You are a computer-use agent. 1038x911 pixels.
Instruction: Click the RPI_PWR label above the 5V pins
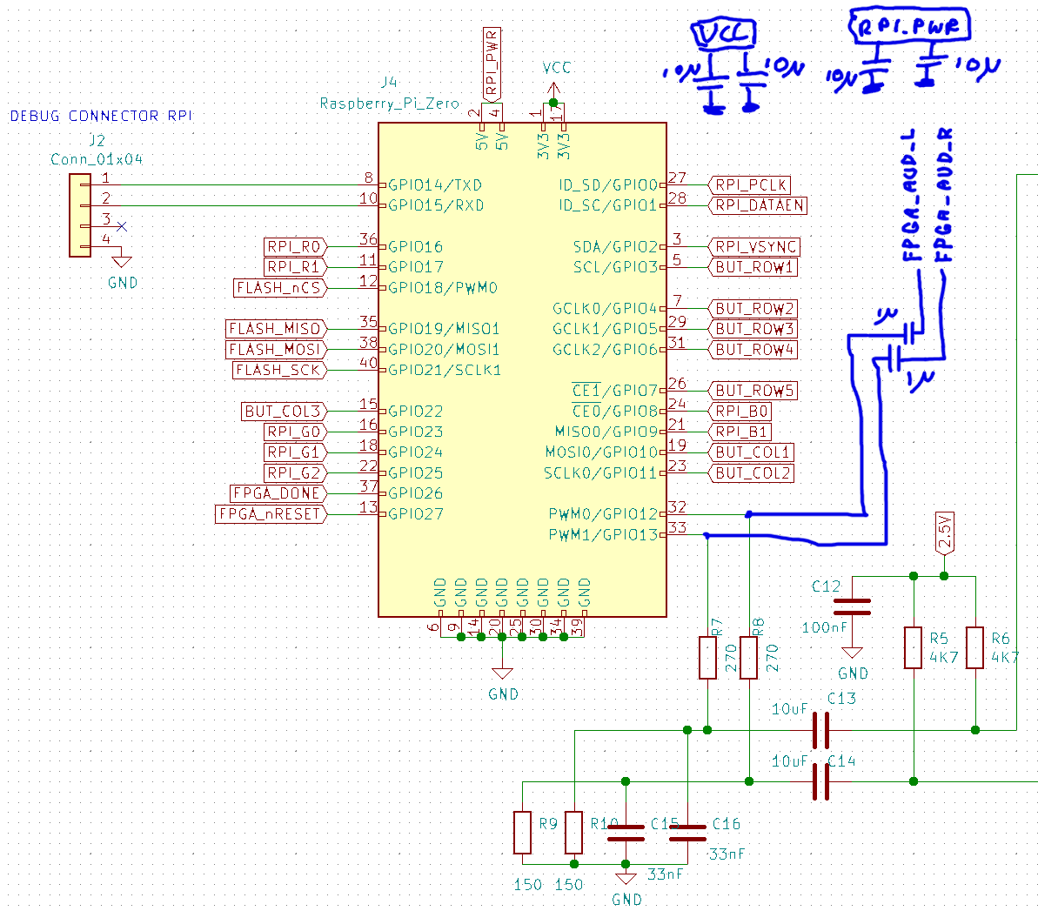[x=492, y=61]
